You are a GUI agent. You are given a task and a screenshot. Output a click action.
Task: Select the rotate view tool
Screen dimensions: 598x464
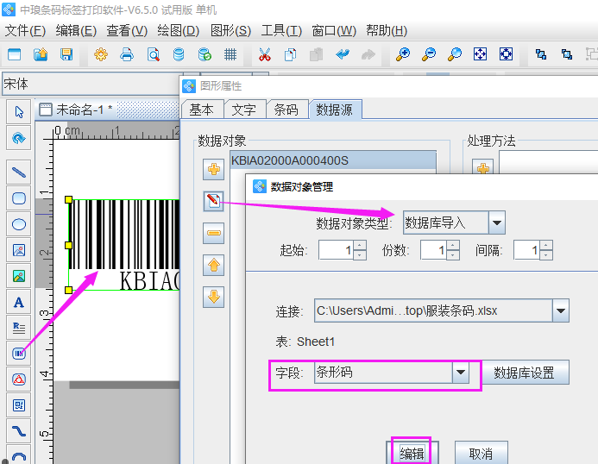point(19,138)
